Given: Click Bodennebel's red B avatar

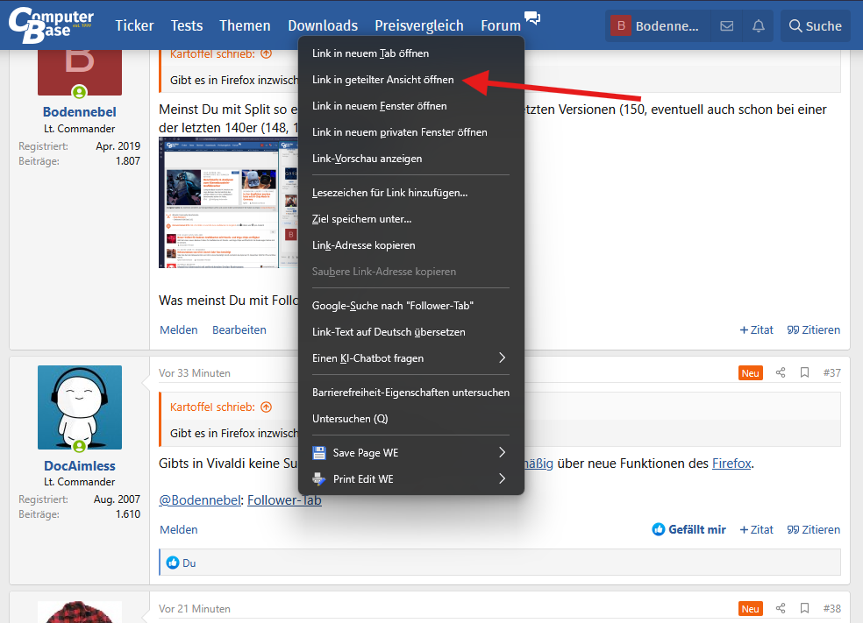Looking at the screenshot, I should coord(80,72).
